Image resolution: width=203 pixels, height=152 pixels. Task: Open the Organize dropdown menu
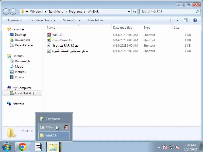pos(14,20)
